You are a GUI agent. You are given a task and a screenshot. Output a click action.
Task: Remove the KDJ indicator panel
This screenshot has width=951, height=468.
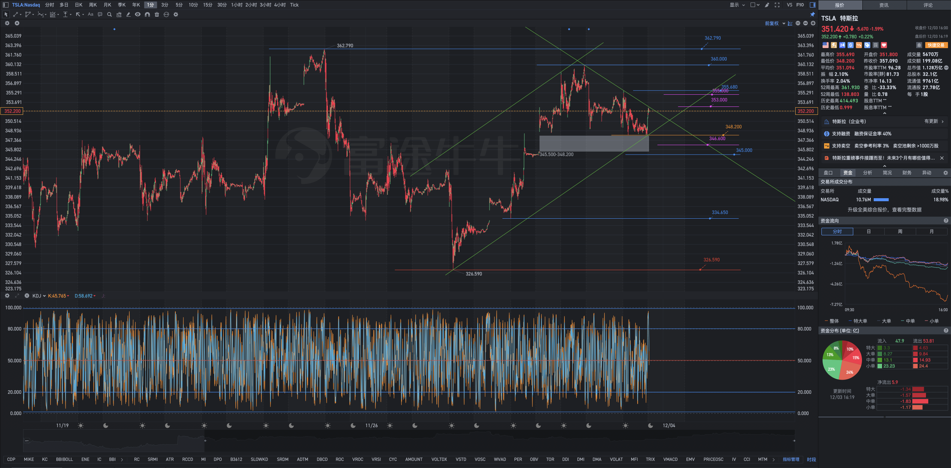(27, 296)
